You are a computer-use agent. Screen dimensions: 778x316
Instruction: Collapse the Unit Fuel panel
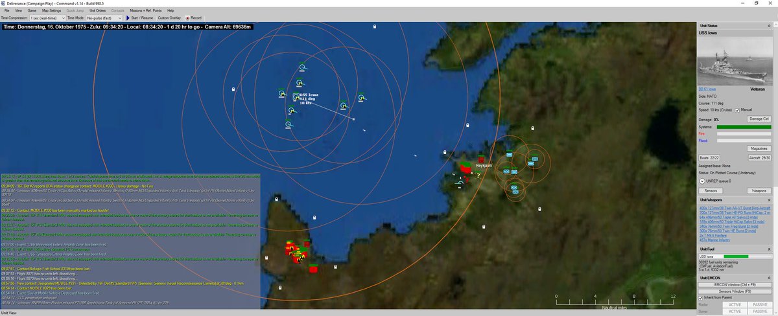(770, 249)
